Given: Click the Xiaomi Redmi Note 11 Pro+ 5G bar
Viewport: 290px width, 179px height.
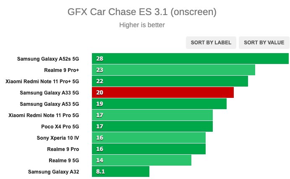Looking at the screenshot, I should pyautogui.click(x=170, y=81).
